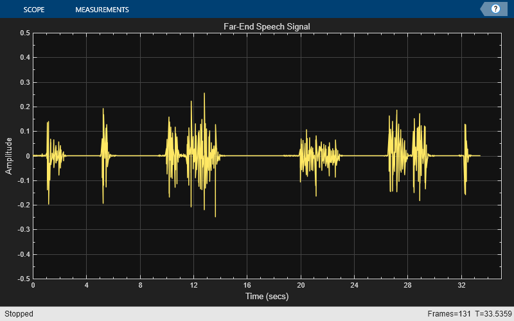This screenshot has height=321, width=514.
Task: Click the waveform burst near 12 seconds
Action: click(202, 155)
